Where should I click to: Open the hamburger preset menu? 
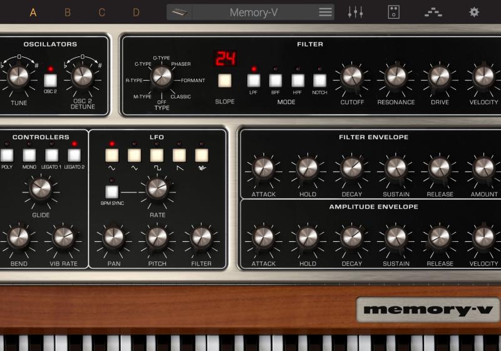(x=325, y=13)
